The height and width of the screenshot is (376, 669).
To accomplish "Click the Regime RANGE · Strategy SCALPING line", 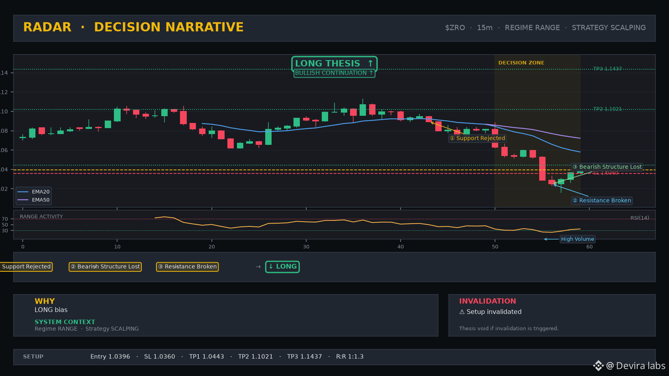I will (x=87, y=329).
